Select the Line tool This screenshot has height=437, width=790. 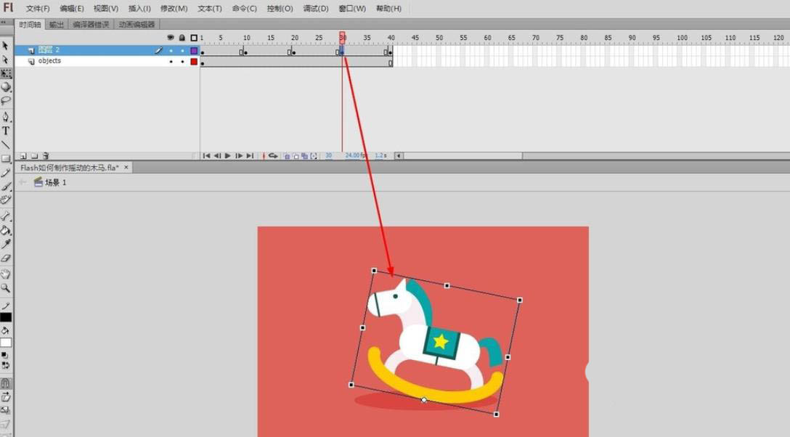click(6, 145)
